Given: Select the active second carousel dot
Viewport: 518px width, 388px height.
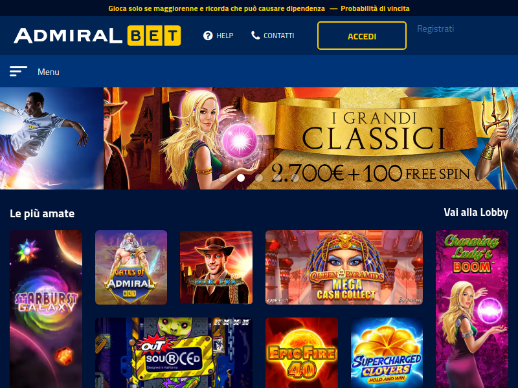Looking at the screenshot, I should 241,178.
